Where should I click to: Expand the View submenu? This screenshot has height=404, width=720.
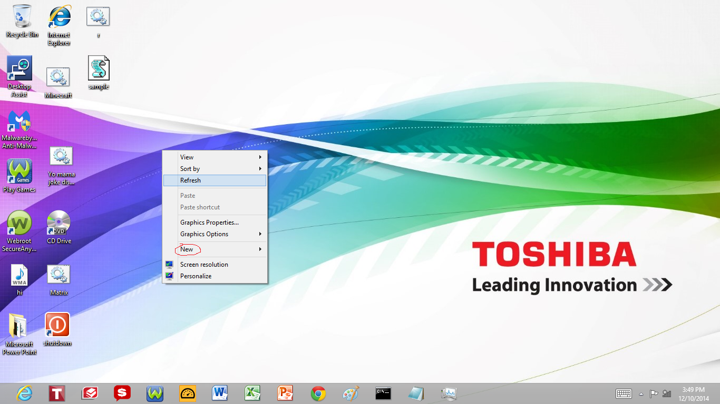[215, 157]
